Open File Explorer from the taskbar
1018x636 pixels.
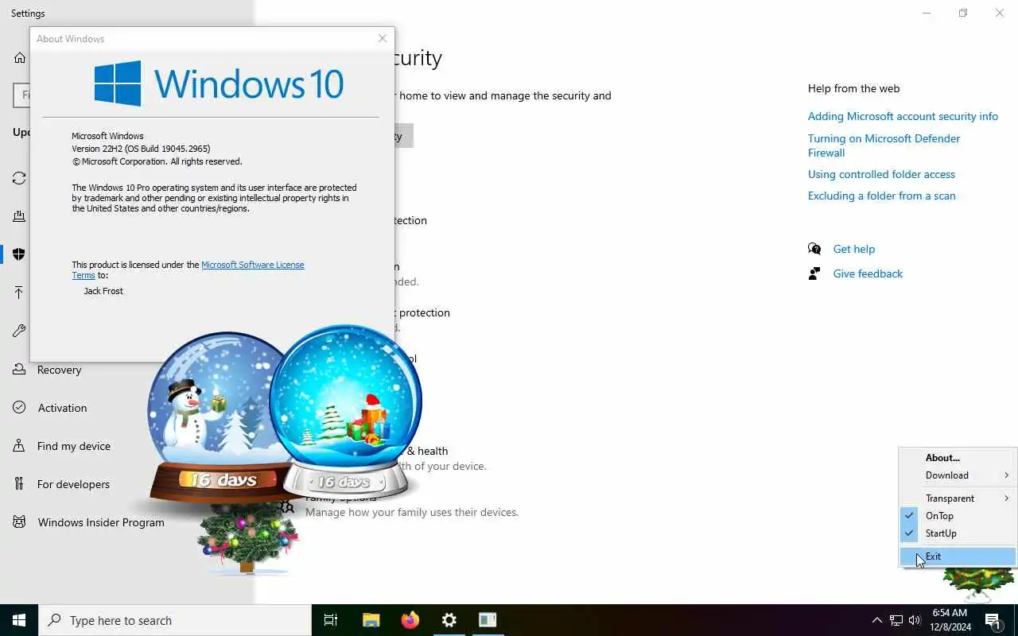click(x=371, y=620)
